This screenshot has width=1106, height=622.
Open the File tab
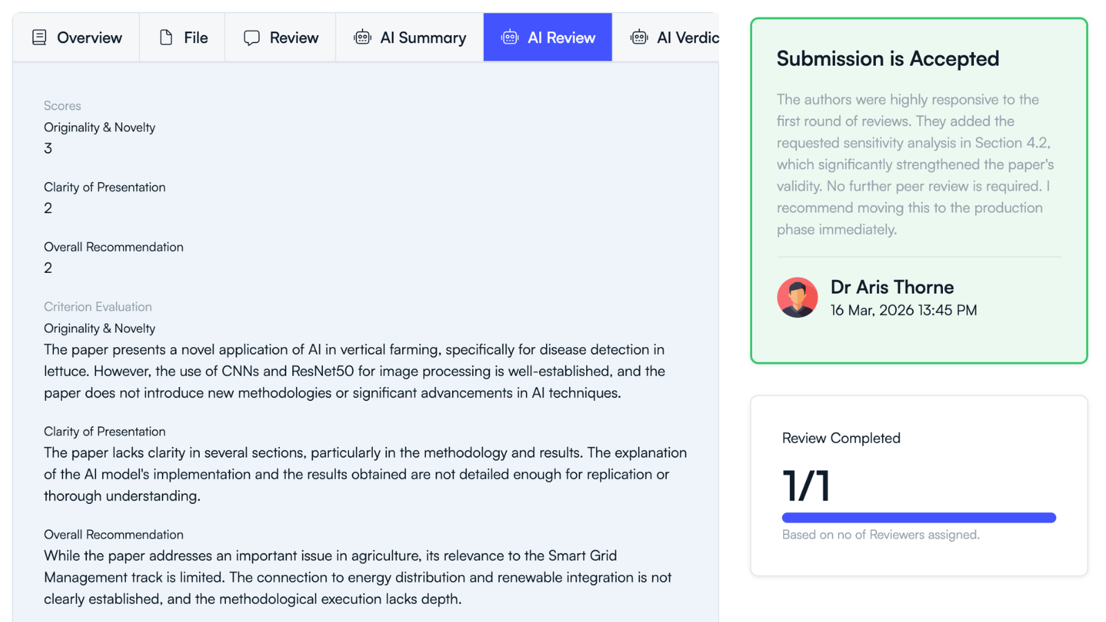182,37
